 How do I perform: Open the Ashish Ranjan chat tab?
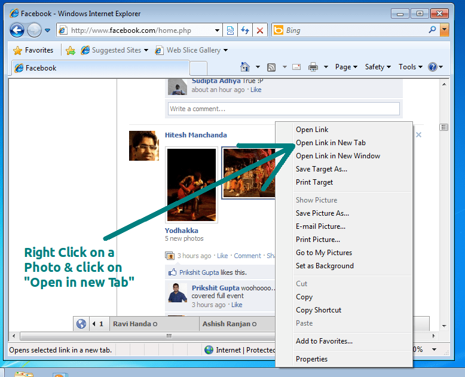237,324
